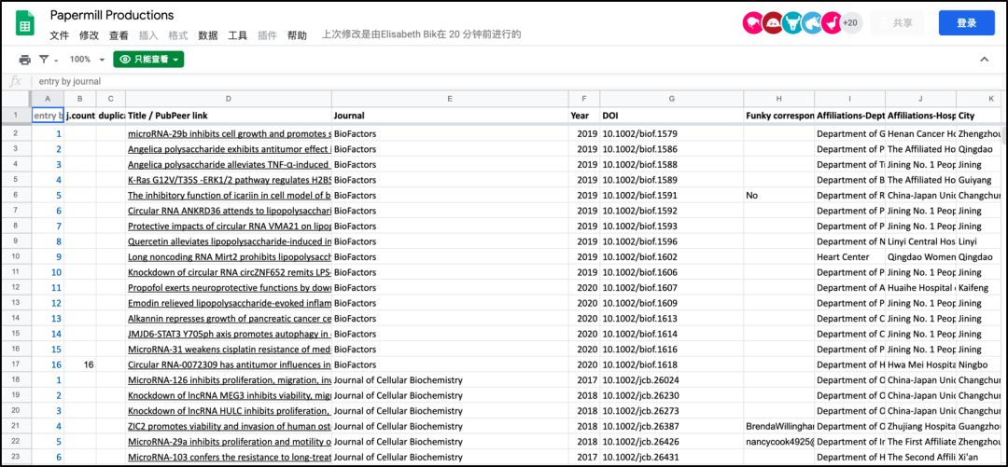Click the Ningbo city cell

click(978, 364)
